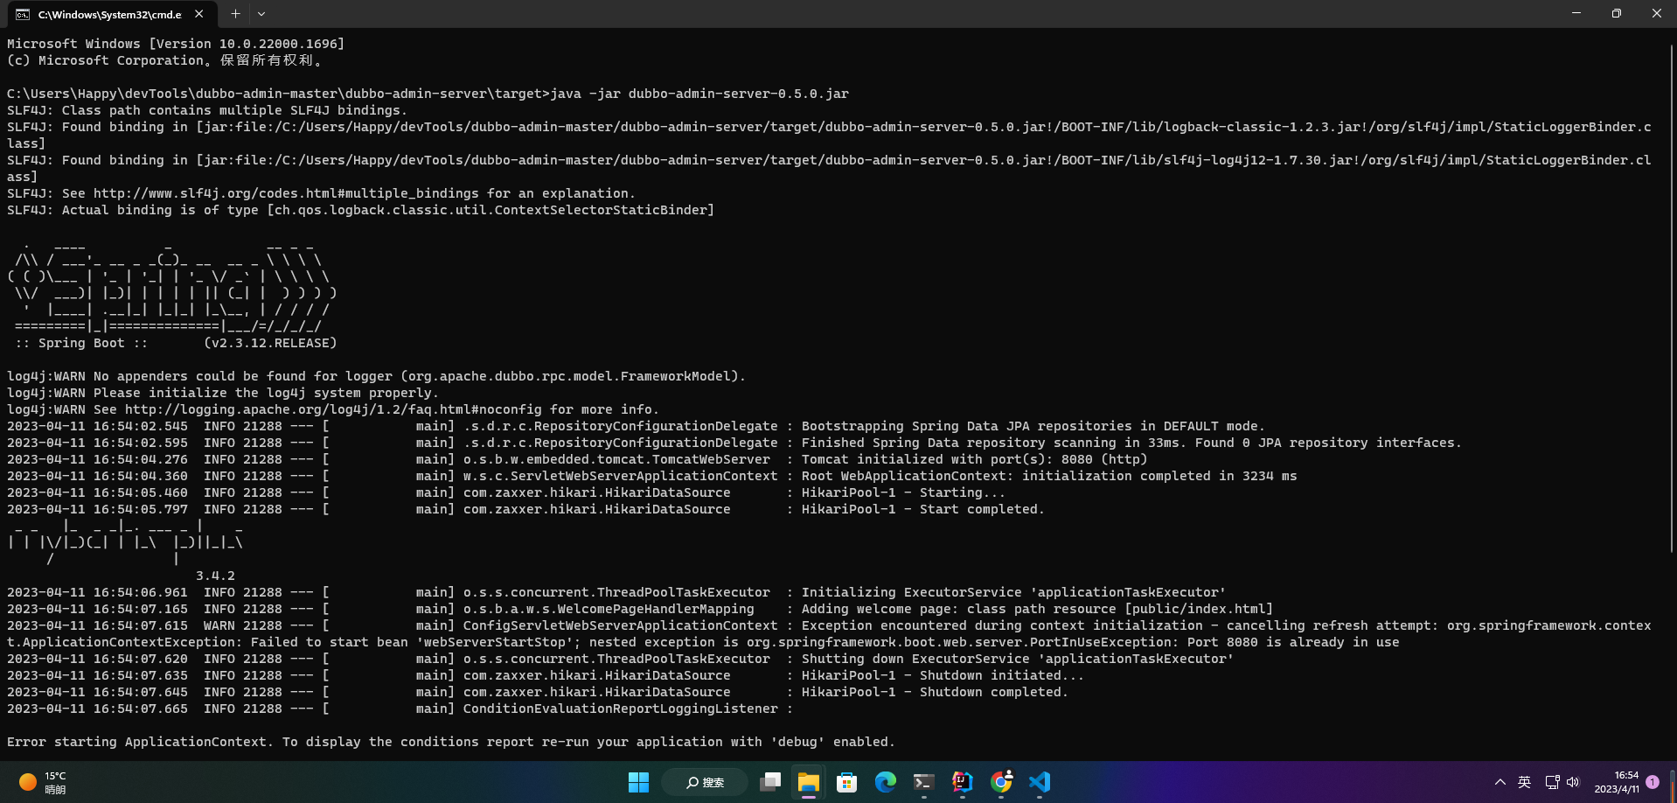Click 'HikariPool-1 - Shutdown completed.' log message
This screenshot has width=1677, height=803.
click(935, 692)
